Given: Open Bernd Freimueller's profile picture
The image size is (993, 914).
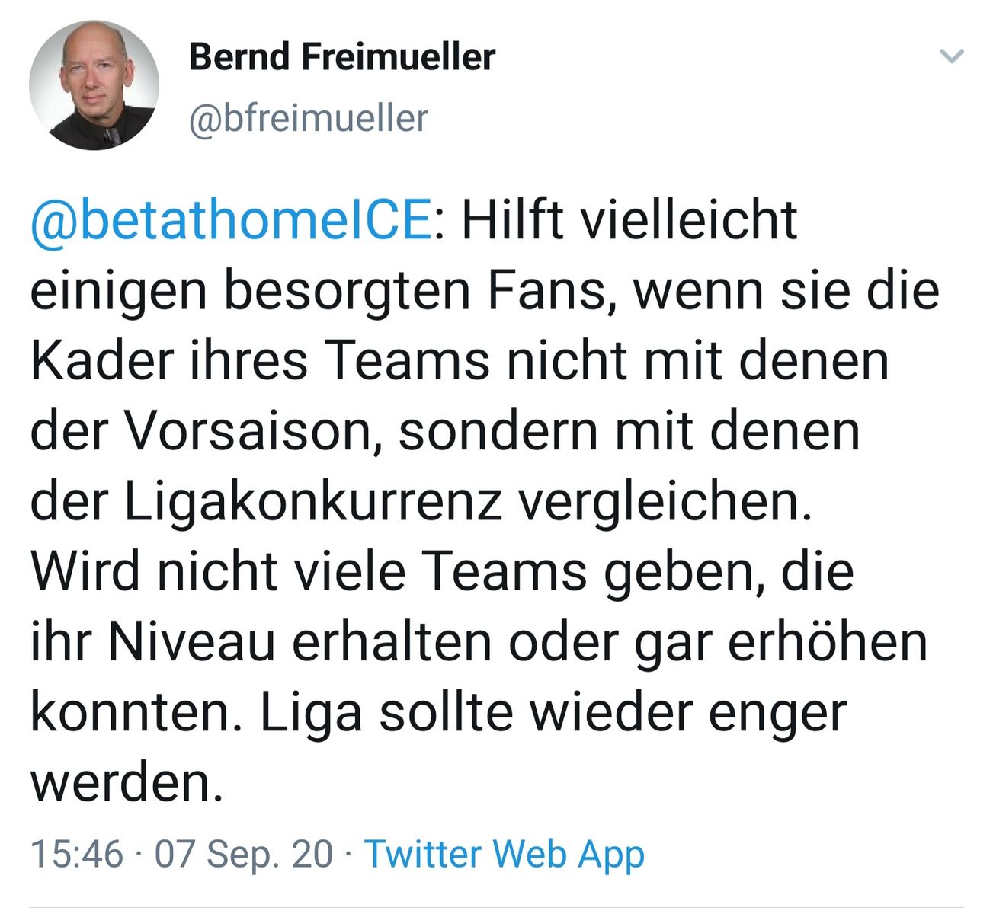Looking at the screenshot, I should 94,85.
